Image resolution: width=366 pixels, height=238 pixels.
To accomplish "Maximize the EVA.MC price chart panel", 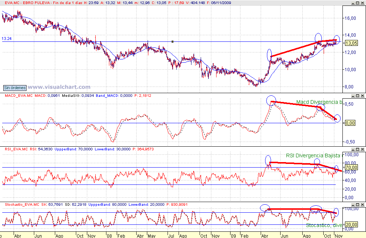I will coord(358,3).
